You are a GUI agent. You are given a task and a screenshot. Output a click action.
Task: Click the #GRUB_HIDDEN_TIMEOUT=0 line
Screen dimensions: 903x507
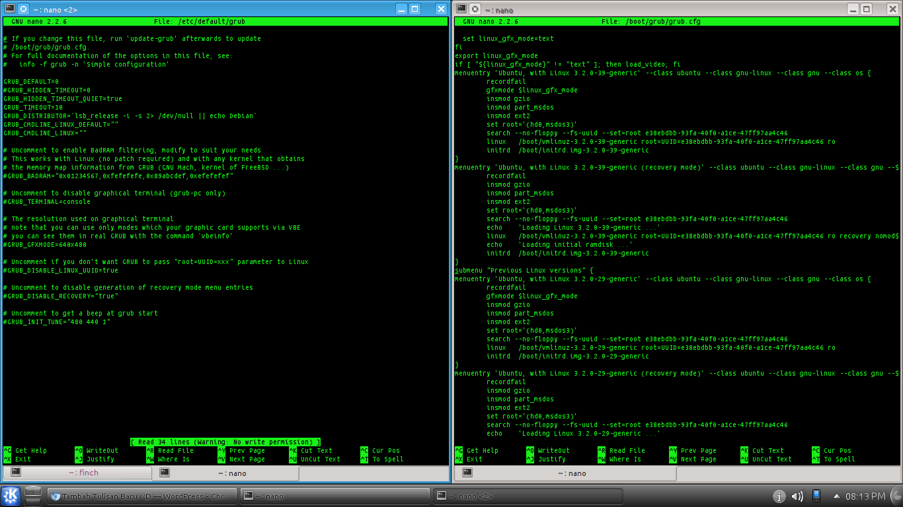click(x=47, y=90)
